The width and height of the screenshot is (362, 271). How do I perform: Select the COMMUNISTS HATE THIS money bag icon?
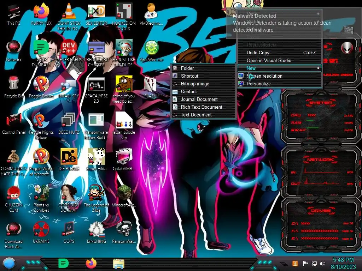pyautogui.click(x=14, y=163)
